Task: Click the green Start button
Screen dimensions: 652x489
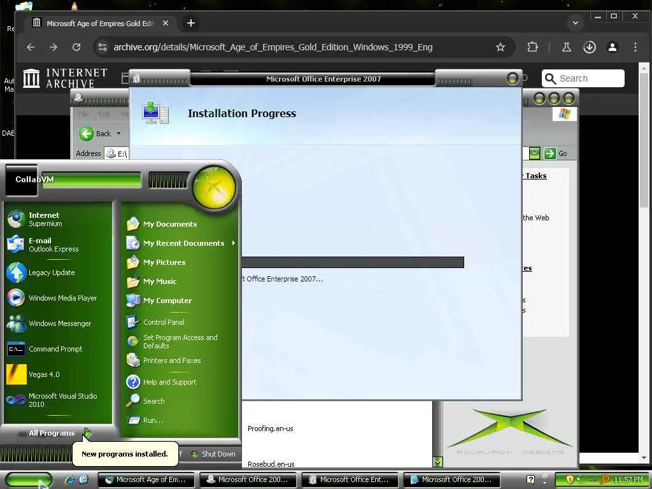Action: [28, 480]
